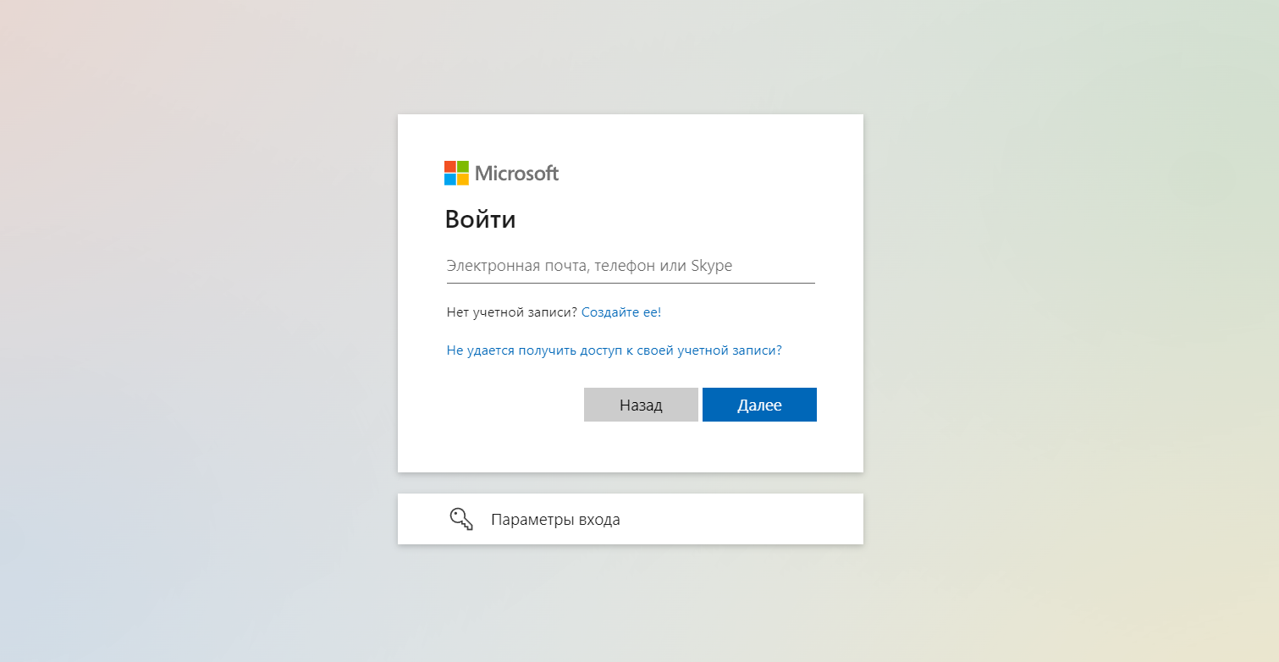Click the Нет учетной записи? text
The height and width of the screenshot is (662, 1279).
(x=511, y=312)
